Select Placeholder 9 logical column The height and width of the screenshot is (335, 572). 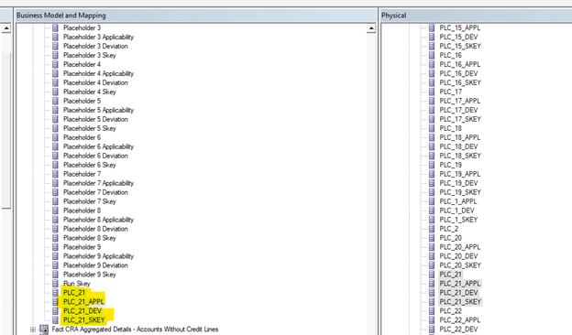[x=82, y=247]
